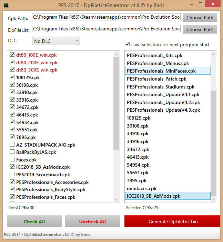Select 34672.cpk in right list
The width and height of the screenshot is (223, 242).
(x=168, y=149)
